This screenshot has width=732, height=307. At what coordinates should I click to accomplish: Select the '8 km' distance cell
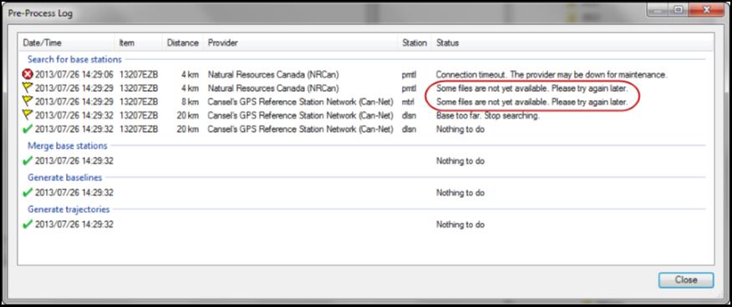coord(191,102)
